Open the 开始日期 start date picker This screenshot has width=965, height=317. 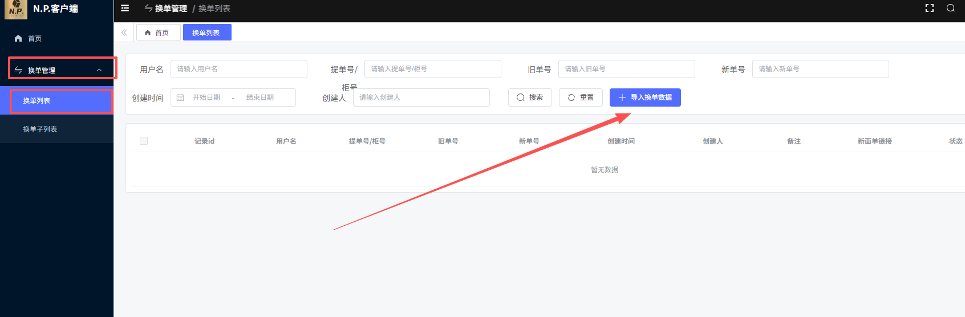click(206, 97)
